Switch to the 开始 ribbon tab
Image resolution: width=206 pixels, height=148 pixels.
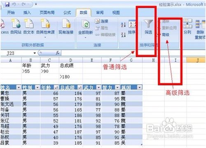[11, 13]
